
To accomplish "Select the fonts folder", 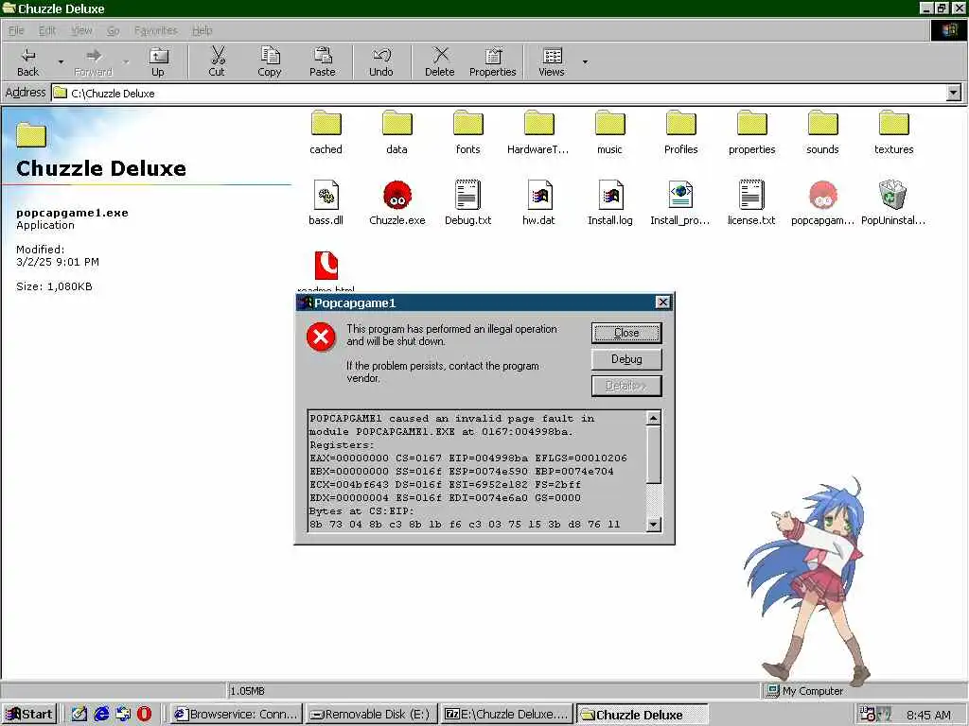I will pyautogui.click(x=467, y=132).
